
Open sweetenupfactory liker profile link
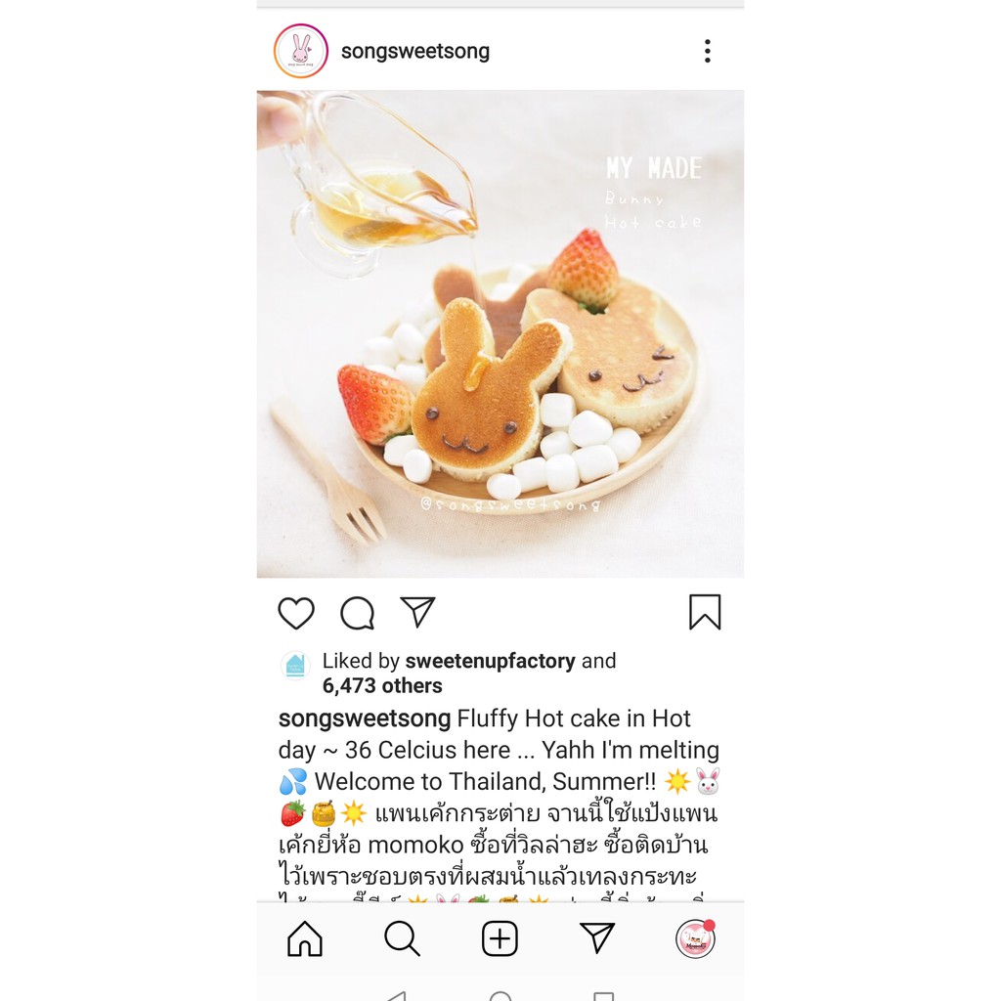point(491,661)
